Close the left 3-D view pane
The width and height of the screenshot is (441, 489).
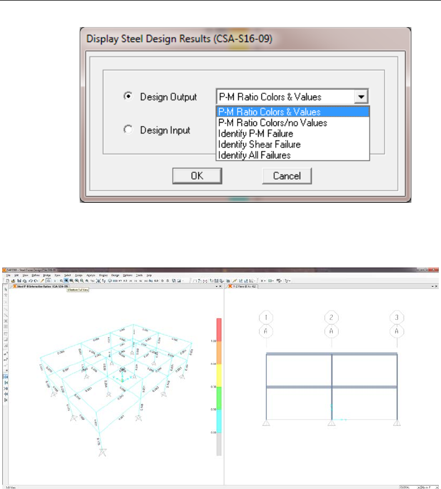click(221, 286)
